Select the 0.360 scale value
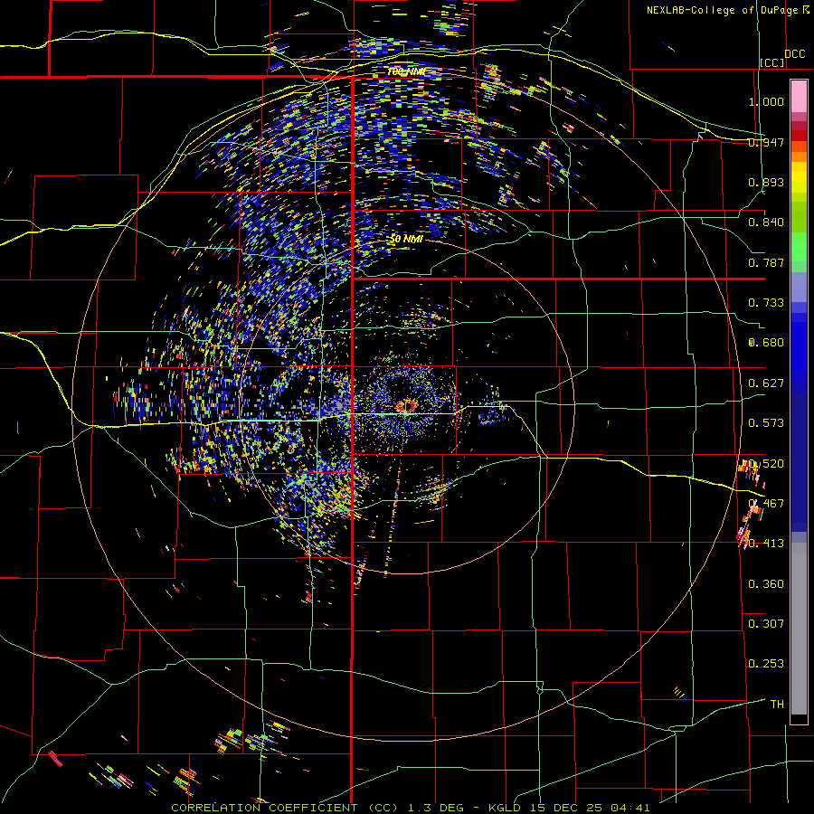Image resolution: width=814 pixels, height=814 pixels. 766,584
